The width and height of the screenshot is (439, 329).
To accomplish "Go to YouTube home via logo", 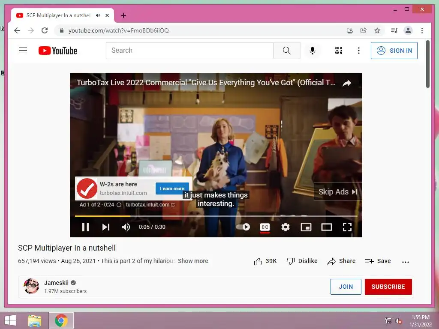I will 58,51.
